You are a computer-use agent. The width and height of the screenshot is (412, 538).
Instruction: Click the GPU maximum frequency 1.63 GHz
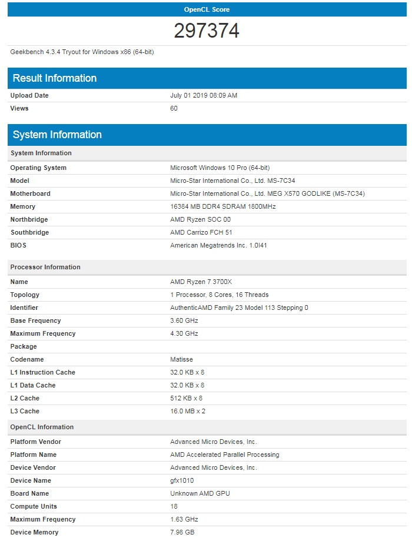tap(184, 519)
